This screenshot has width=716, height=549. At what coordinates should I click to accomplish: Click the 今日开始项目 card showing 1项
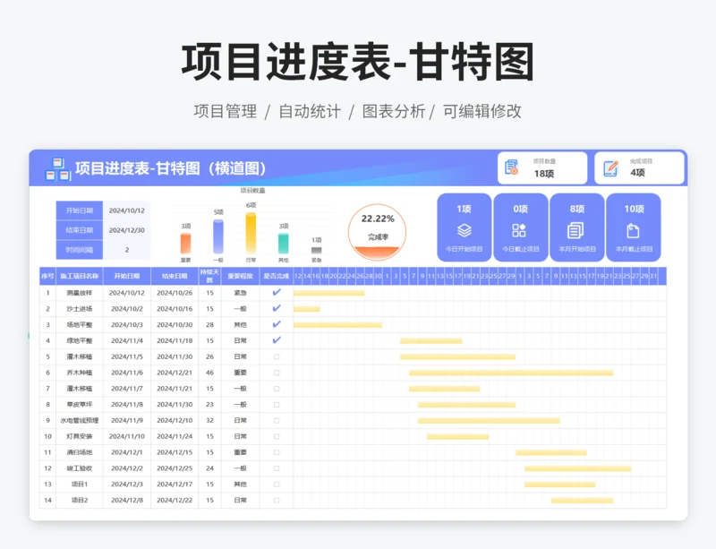[465, 227]
